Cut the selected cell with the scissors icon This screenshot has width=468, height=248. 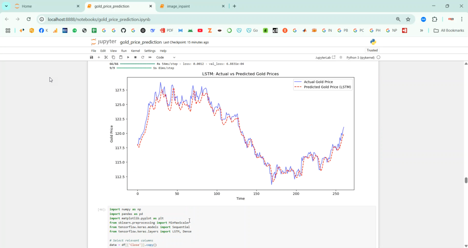pyautogui.click(x=106, y=57)
